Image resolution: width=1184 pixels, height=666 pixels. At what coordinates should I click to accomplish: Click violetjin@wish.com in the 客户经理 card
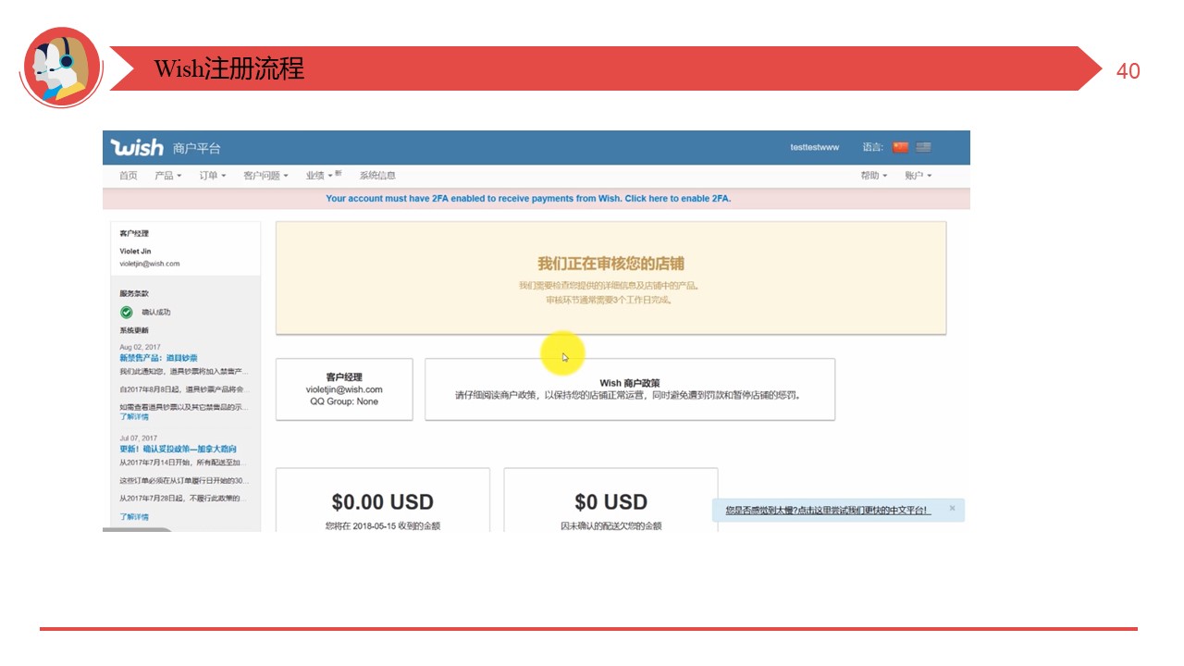click(x=344, y=389)
